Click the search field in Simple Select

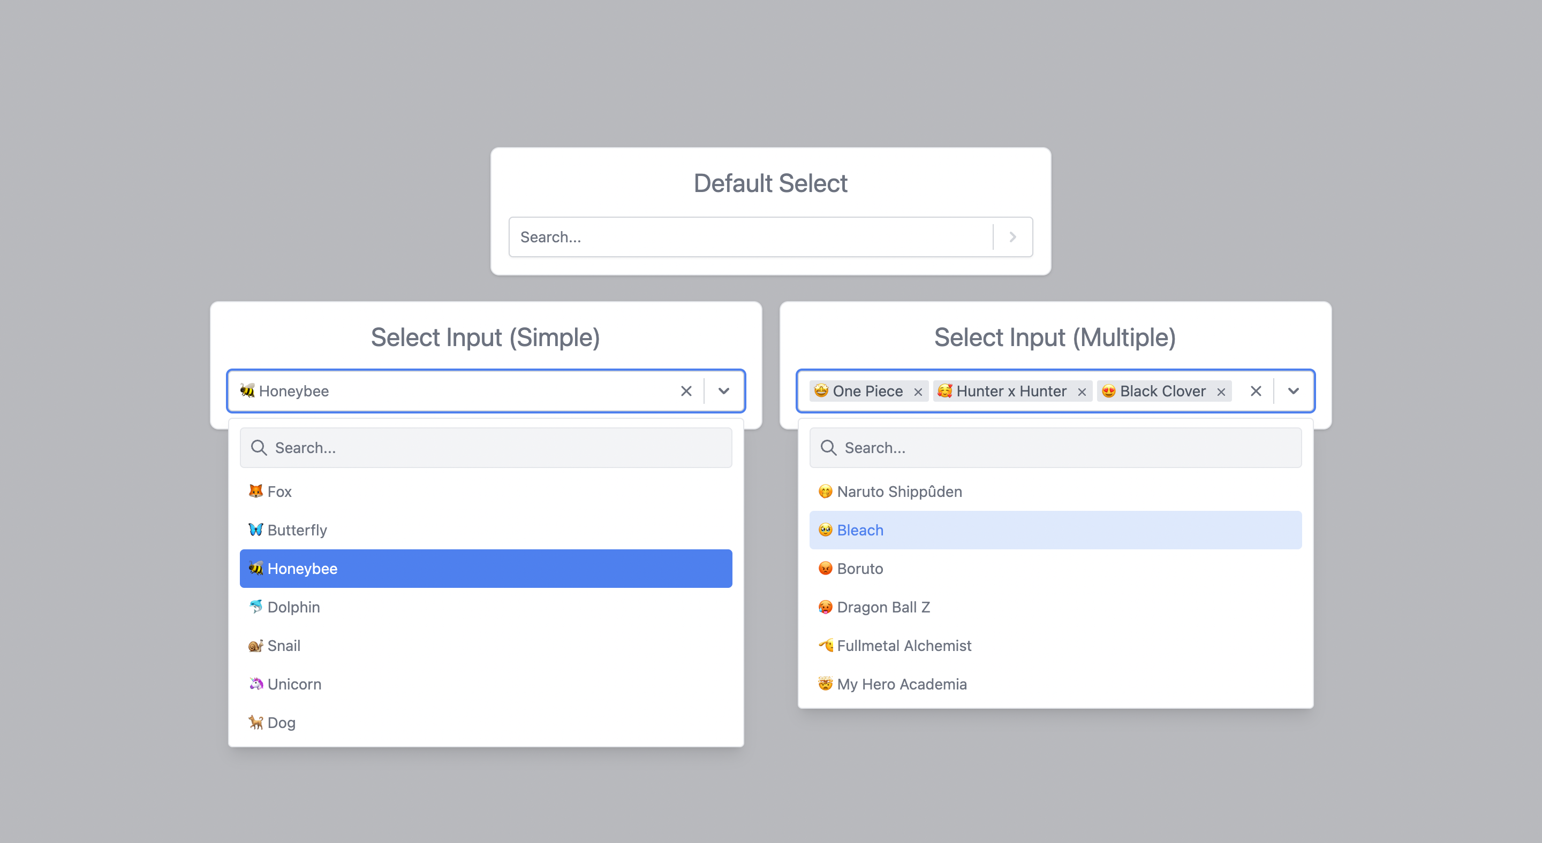tap(485, 448)
